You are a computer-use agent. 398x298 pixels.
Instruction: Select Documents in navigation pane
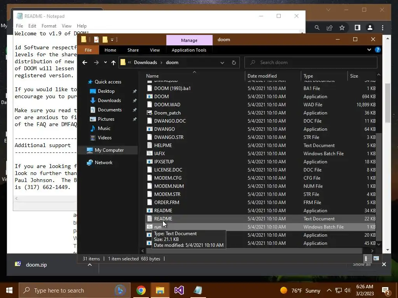point(110,110)
